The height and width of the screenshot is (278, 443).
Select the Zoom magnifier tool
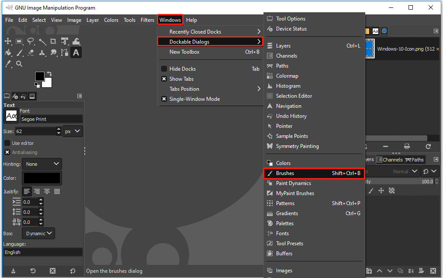[19, 64]
